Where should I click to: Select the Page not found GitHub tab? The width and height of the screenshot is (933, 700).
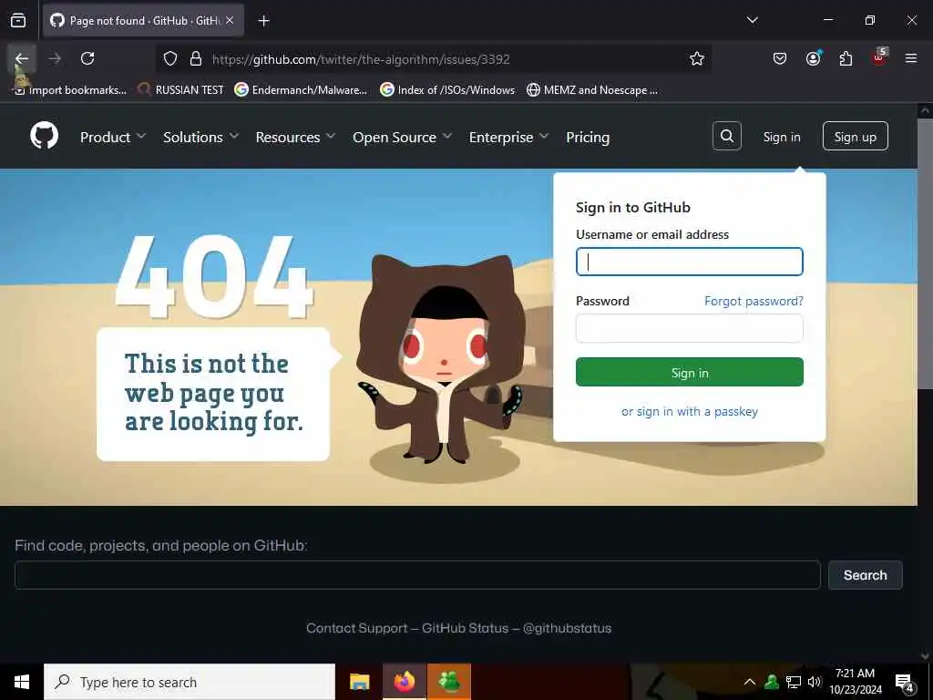point(143,20)
